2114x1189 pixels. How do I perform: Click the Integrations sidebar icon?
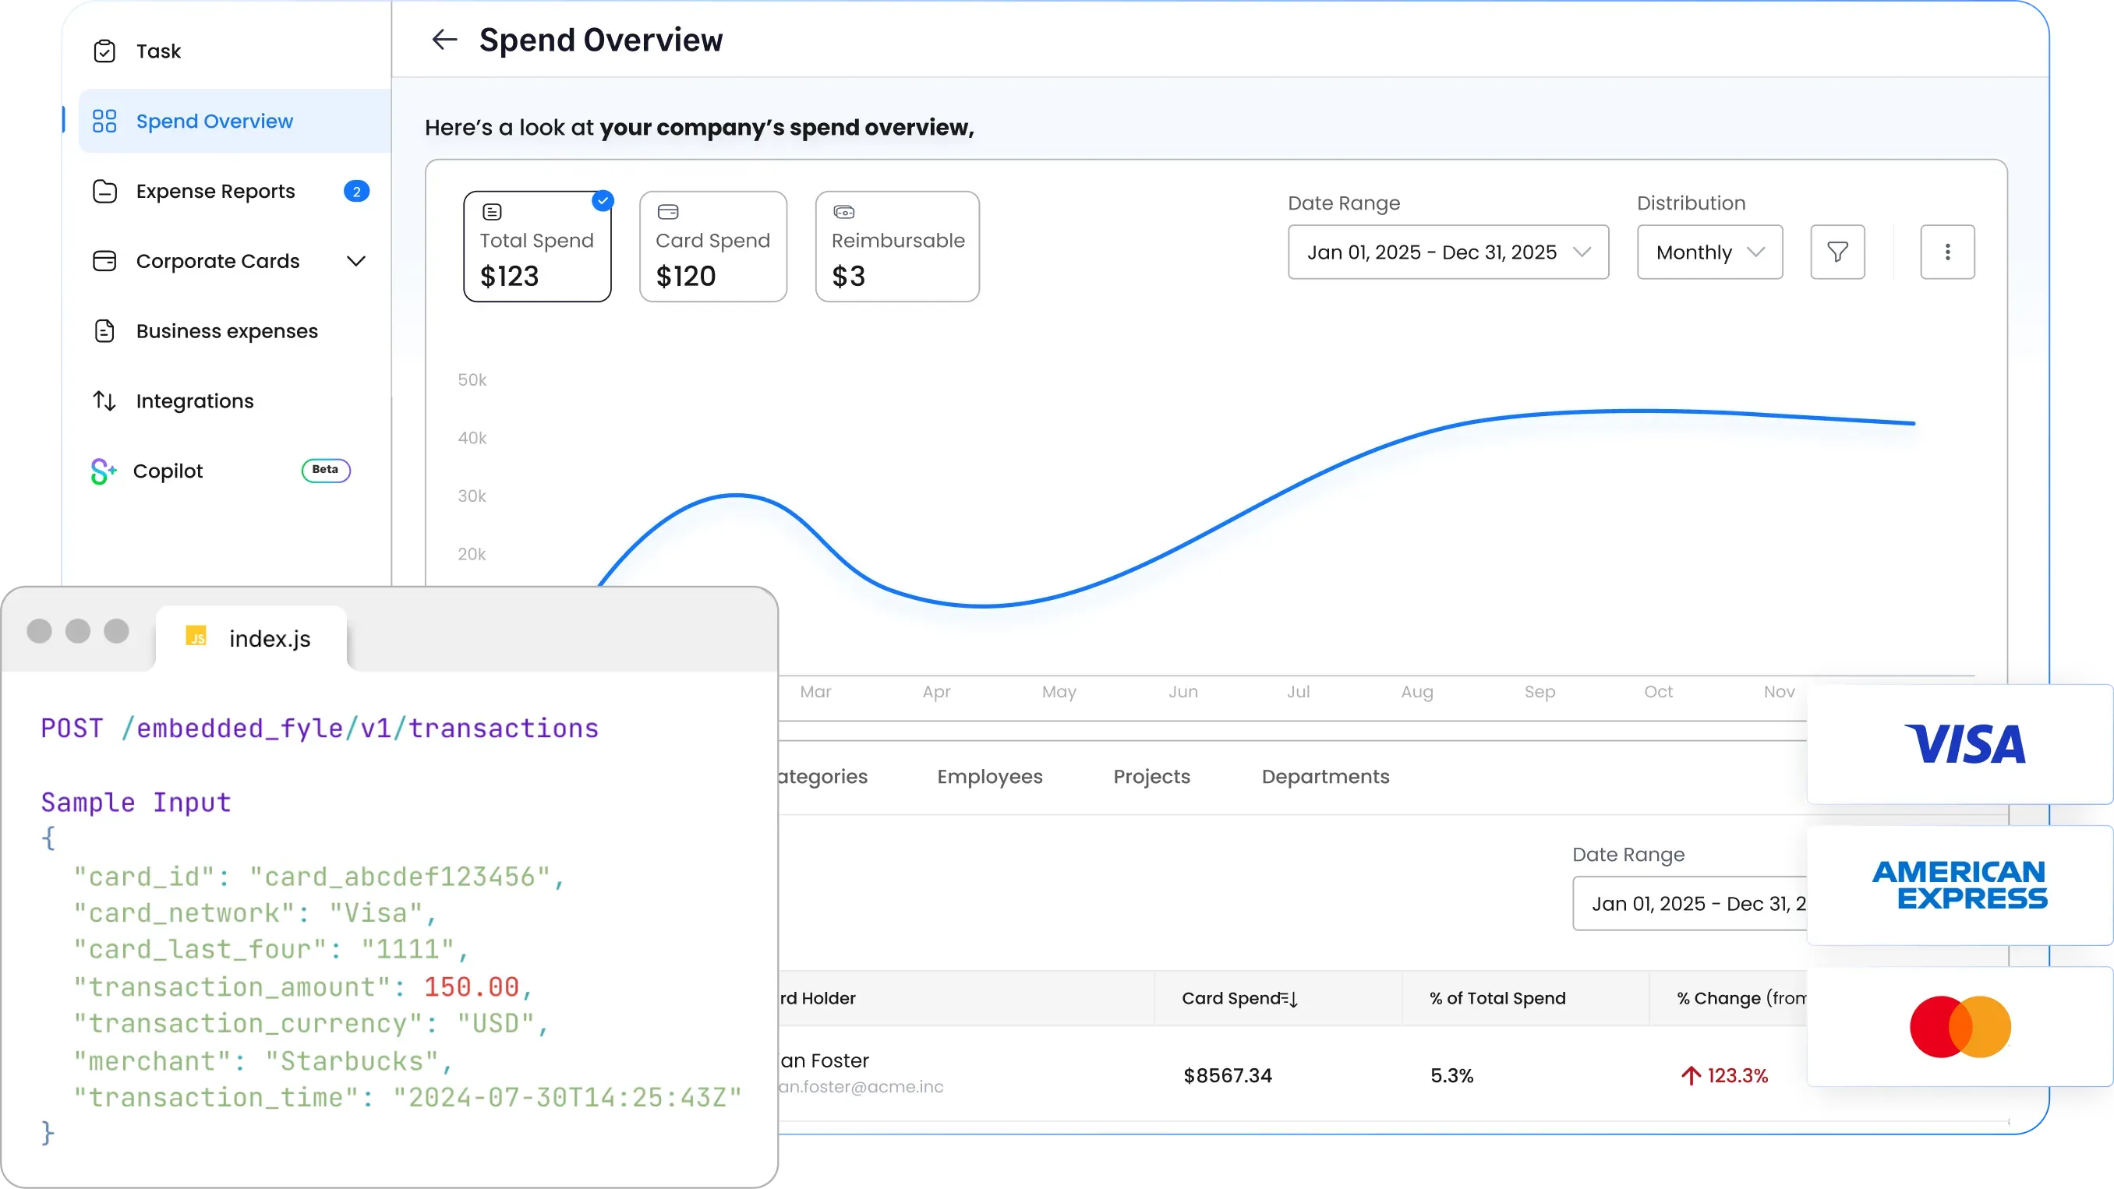tap(105, 400)
